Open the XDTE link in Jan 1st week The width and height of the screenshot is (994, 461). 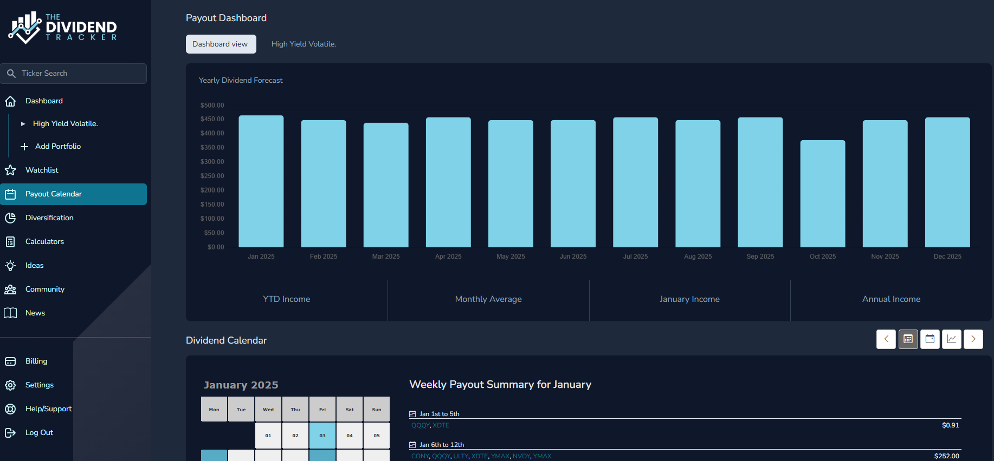point(441,426)
